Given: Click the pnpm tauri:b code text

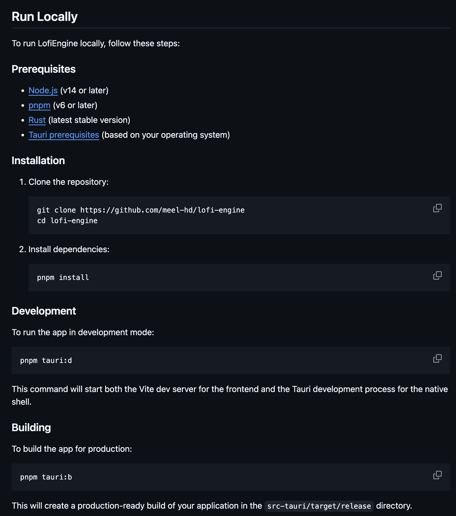Looking at the screenshot, I should 46,477.
